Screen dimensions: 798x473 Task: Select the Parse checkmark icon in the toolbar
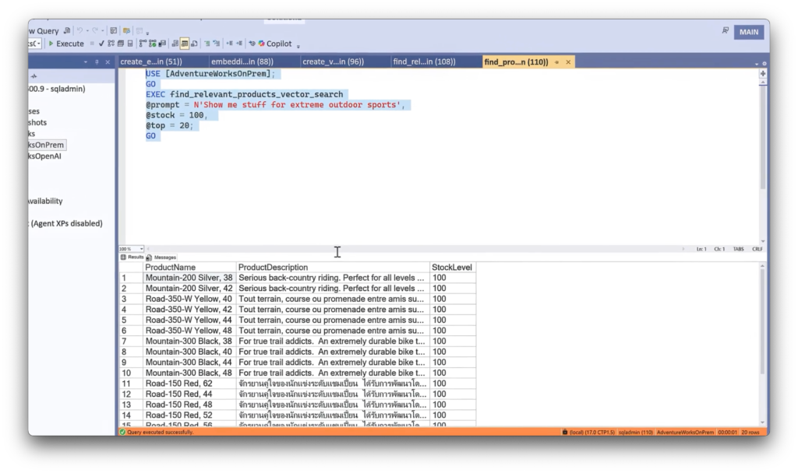[x=101, y=44]
